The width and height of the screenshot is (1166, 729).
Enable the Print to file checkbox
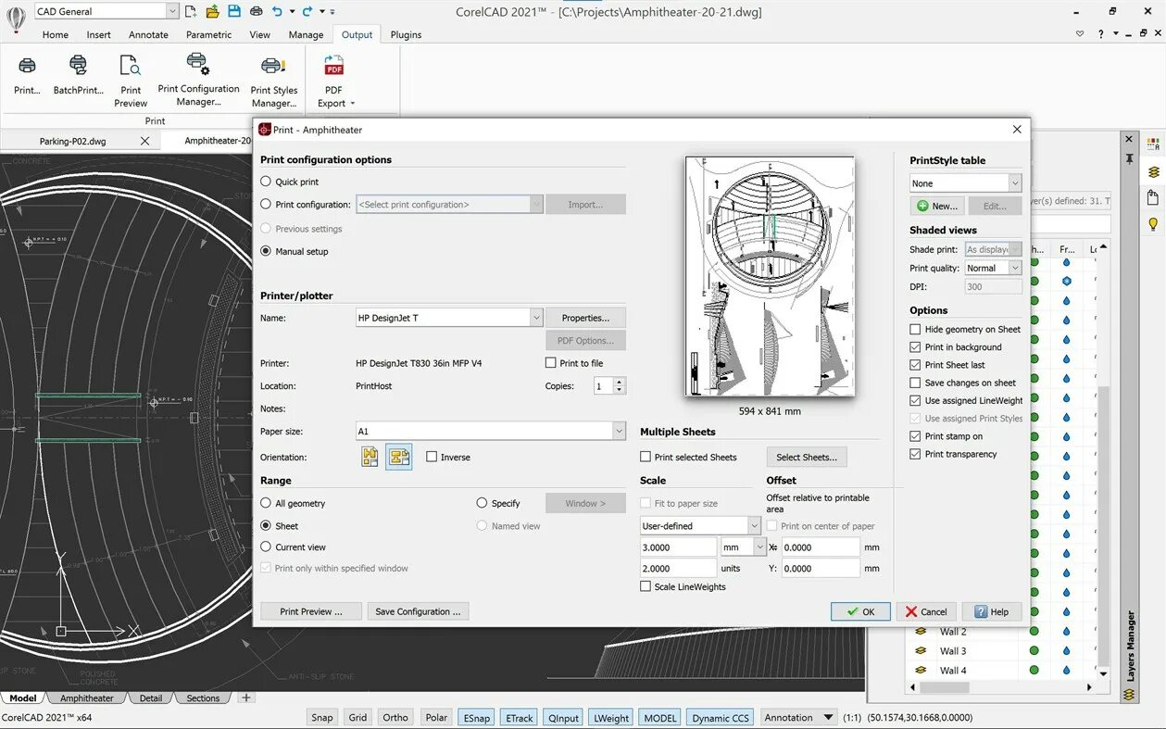(x=551, y=363)
